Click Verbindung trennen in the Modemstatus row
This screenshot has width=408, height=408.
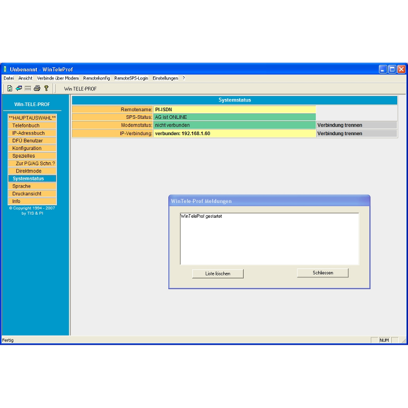(356, 125)
